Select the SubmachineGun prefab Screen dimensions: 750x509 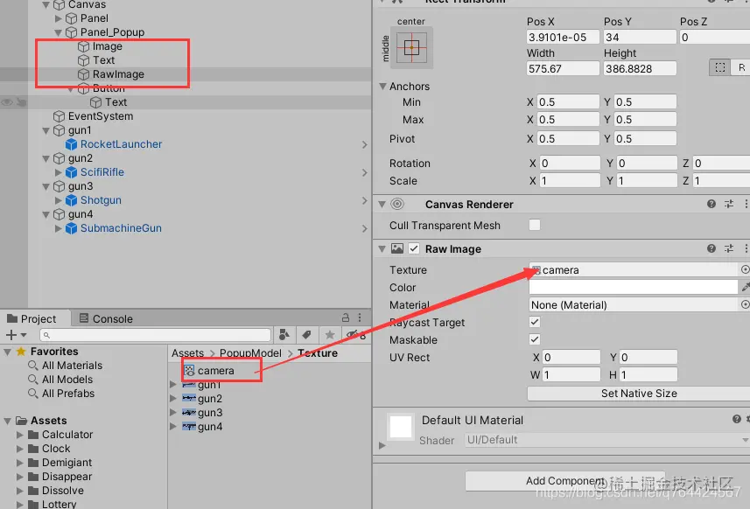[121, 228]
